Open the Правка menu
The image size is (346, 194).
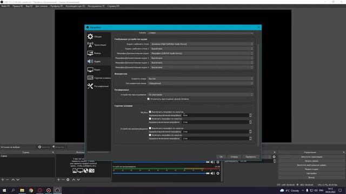point(17,6)
